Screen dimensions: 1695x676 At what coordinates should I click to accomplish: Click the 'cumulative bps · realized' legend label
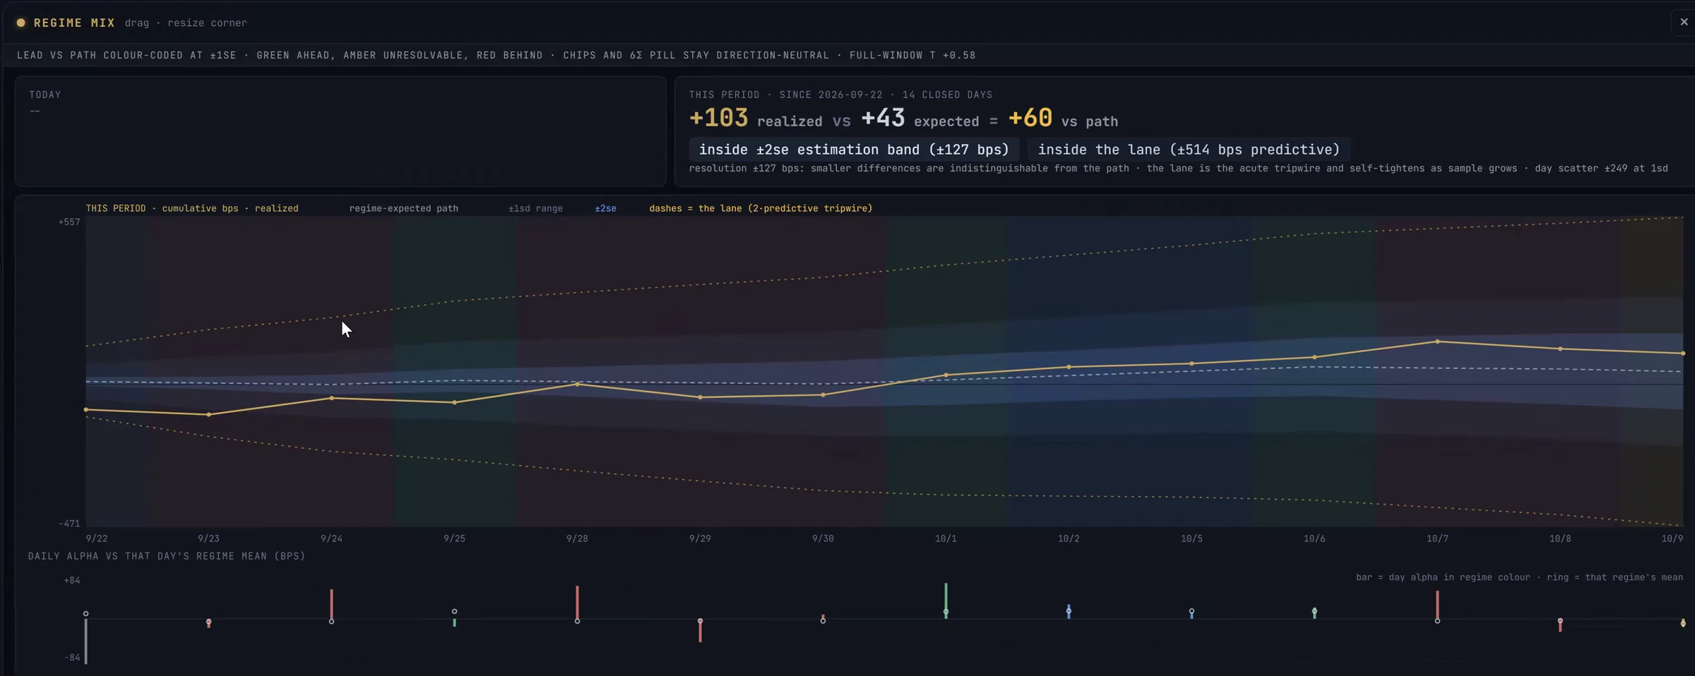tap(230, 208)
